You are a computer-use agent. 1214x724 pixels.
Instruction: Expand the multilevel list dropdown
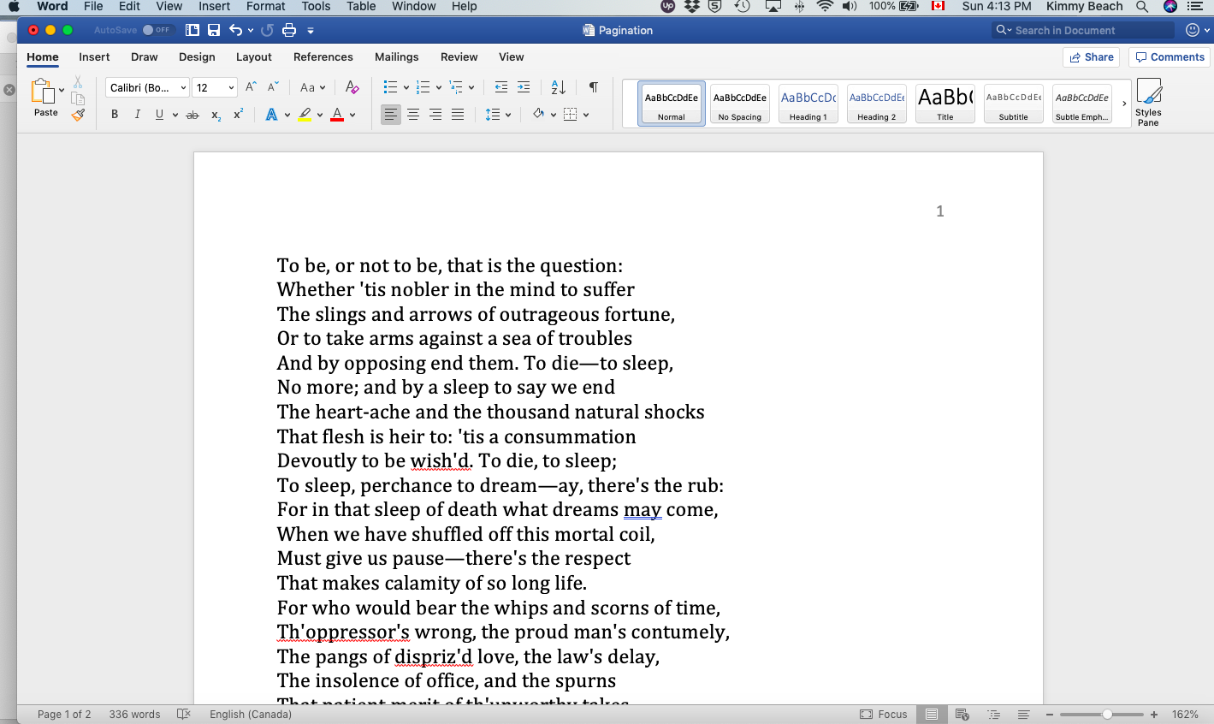(x=471, y=87)
